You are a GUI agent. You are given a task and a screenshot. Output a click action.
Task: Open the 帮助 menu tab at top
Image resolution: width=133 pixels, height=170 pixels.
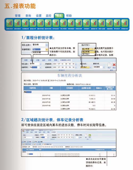[69, 16]
